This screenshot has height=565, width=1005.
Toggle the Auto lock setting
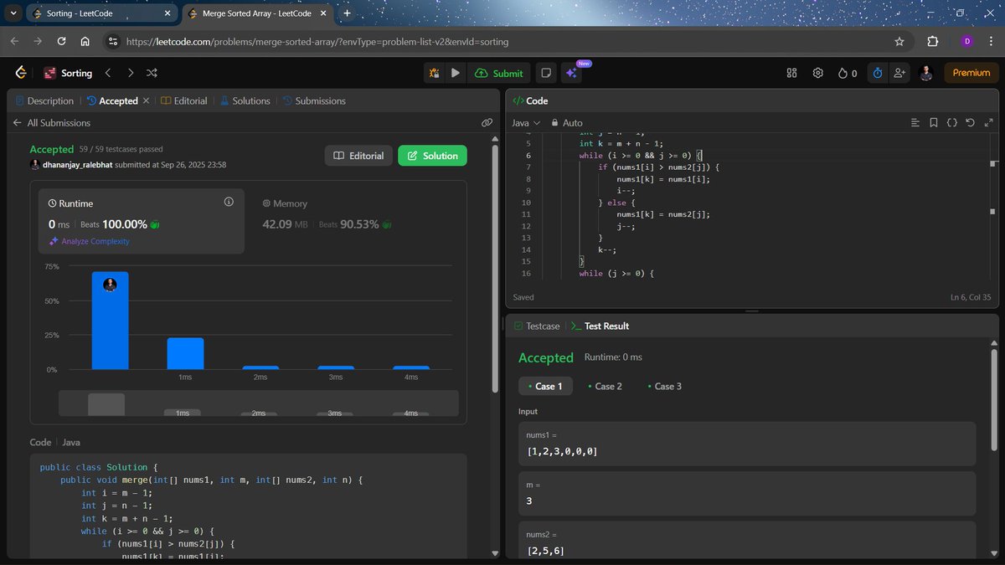[567, 122]
